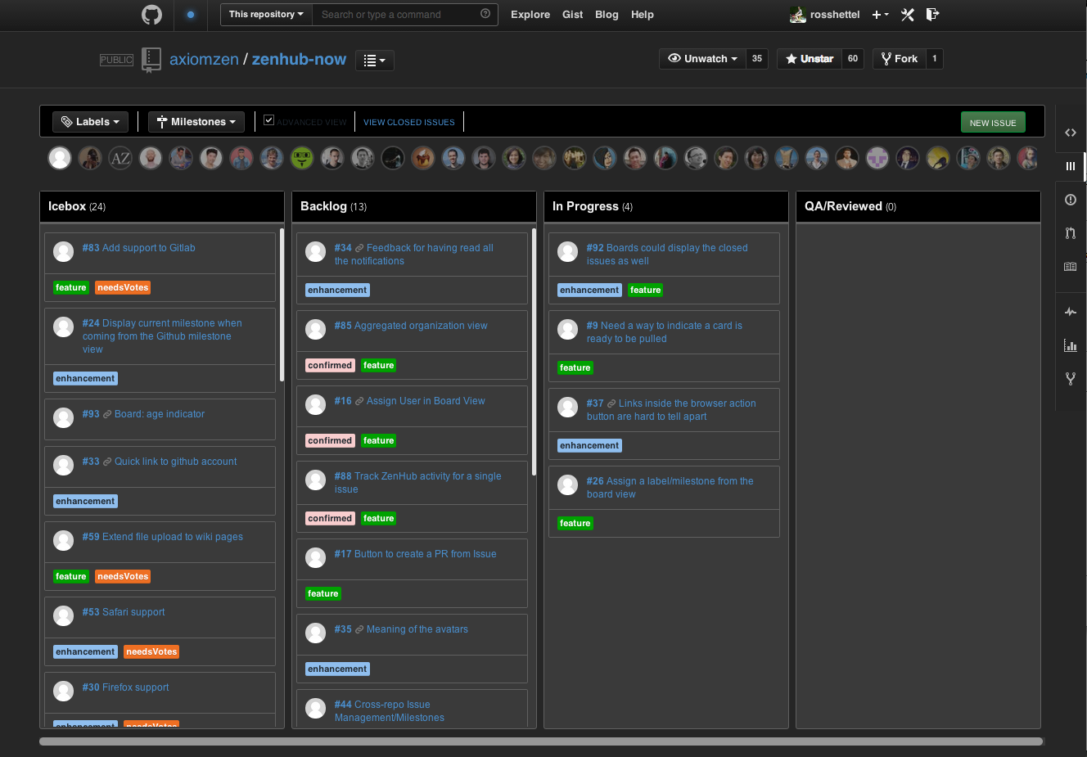Click the In Progress column header
1087x757 pixels.
click(665, 206)
